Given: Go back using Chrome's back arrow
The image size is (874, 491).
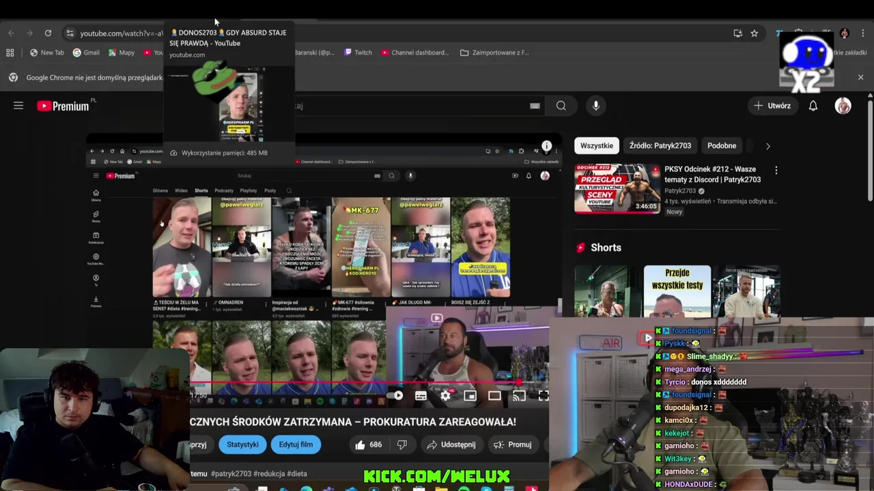Looking at the screenshot, I should point(11,33).
